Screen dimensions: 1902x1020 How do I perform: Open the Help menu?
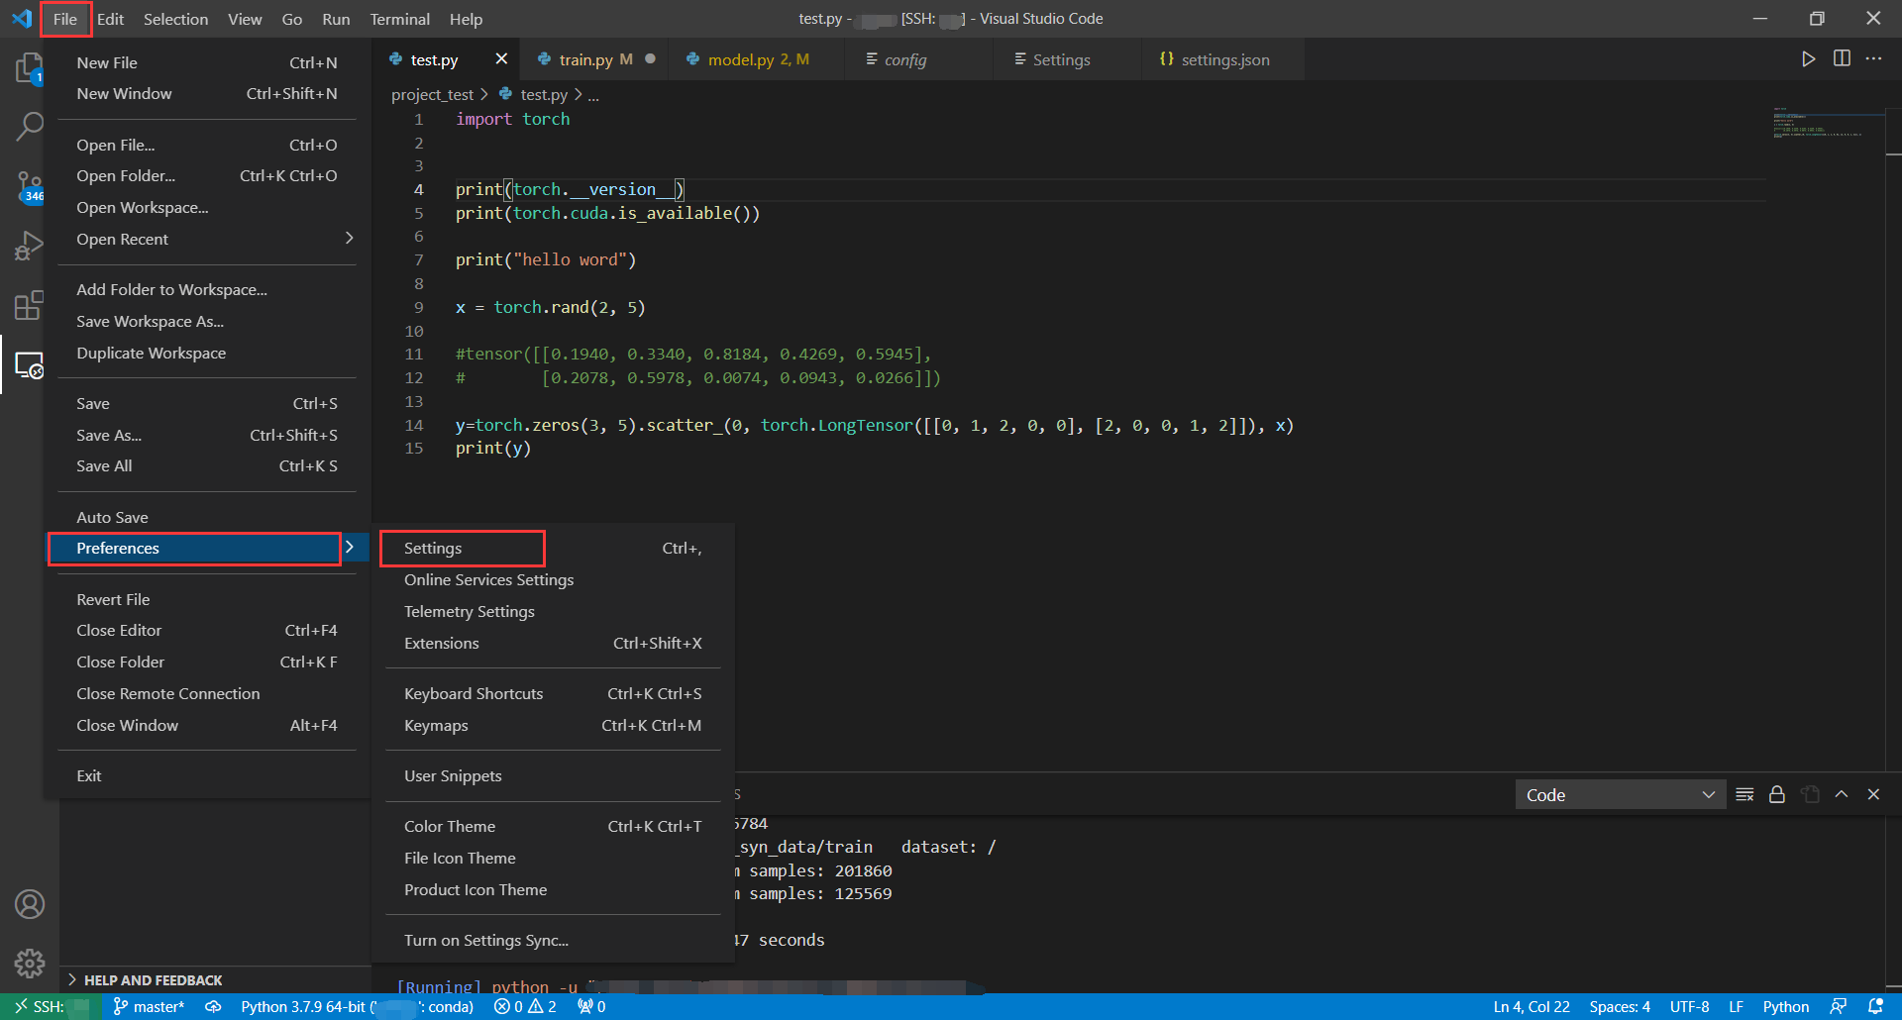(466, 19)
